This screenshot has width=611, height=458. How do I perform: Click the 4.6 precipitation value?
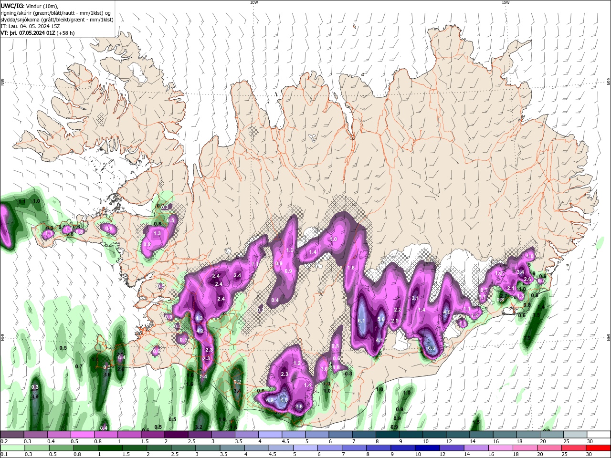coord(447,312)
